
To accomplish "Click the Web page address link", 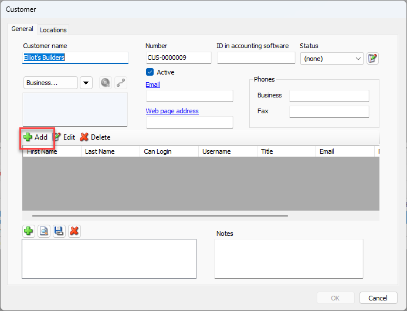I will (x=172, y=111).
